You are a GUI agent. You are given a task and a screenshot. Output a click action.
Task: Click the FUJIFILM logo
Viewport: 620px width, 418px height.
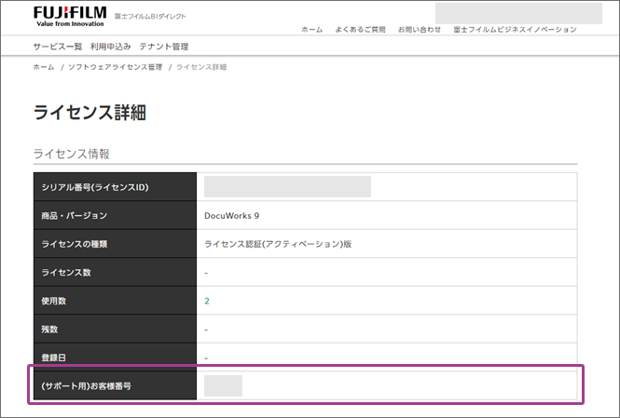(70, 16)
